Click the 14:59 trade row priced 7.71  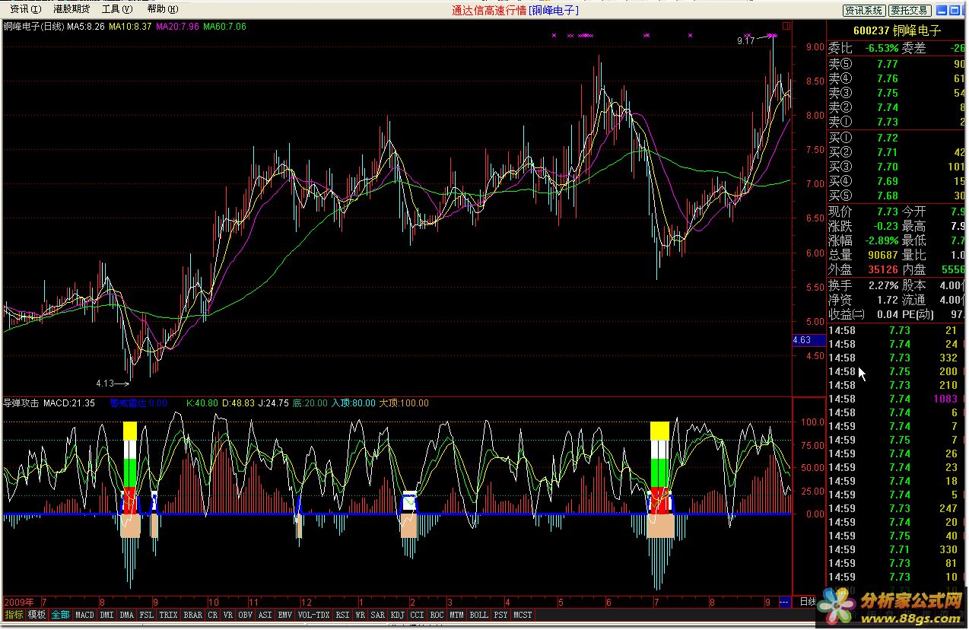coord(897,549)
